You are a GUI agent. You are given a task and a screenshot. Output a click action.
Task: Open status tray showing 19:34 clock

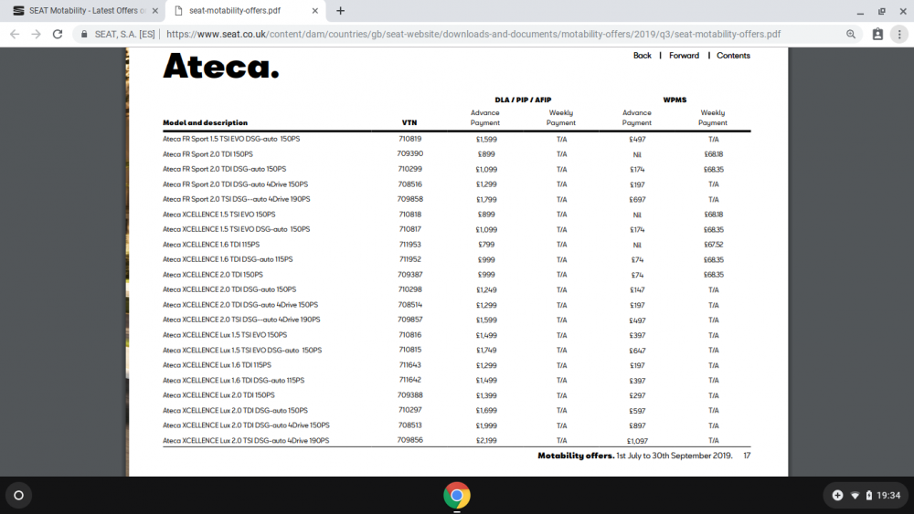click(866, 496)
